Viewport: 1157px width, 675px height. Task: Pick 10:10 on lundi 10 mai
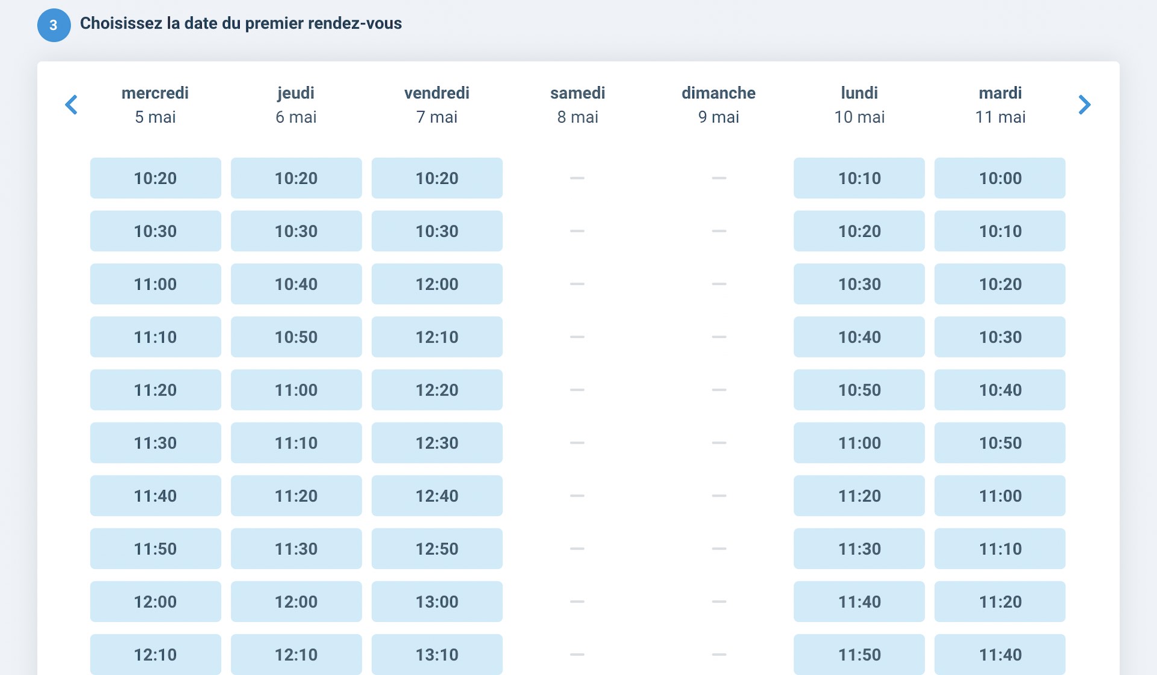pyautogui.click(x=859, y=178)
